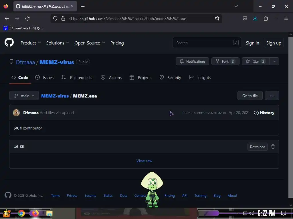Expand the Open Source menu
The width and height of the screenshot is (293, 219).
click(90, 43)
